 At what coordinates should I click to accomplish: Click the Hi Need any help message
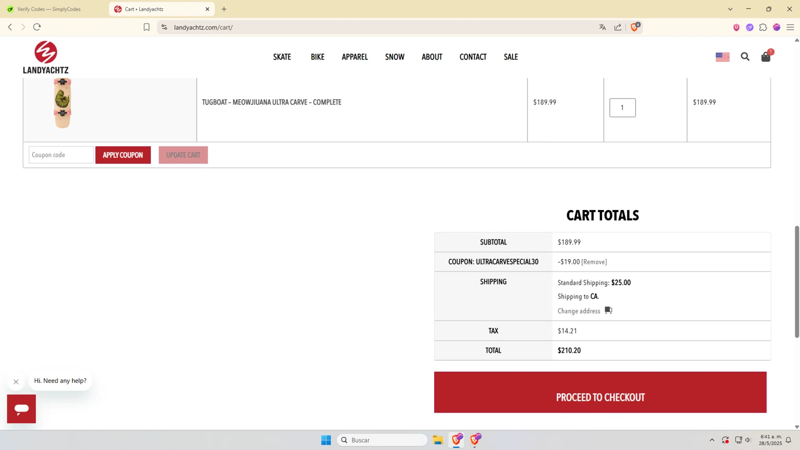tap(60, 381)
